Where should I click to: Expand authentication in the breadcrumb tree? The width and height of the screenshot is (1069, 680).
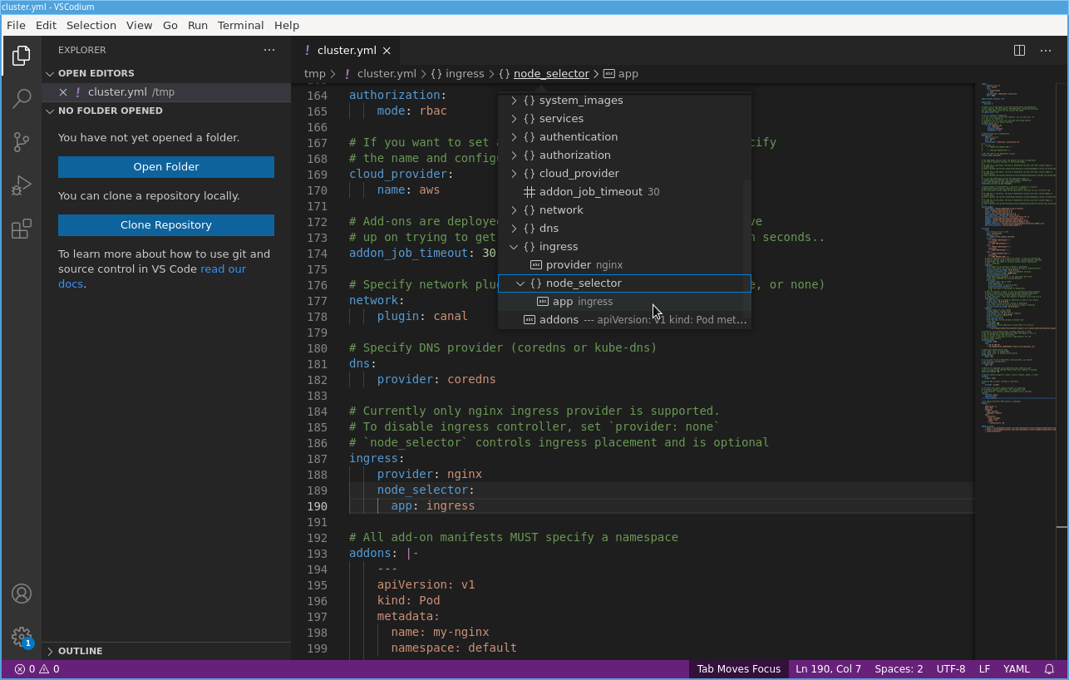pos(514,137)
